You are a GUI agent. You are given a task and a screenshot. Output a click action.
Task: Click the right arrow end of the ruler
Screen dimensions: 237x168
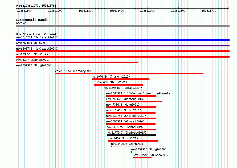pyautogui.click(x=228, y=9)
